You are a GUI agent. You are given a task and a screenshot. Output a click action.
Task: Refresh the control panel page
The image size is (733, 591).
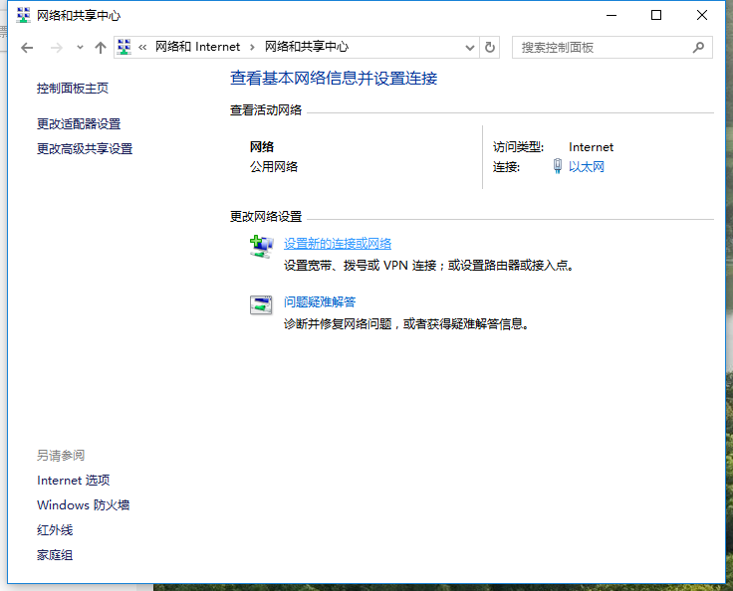click(489, 47)
